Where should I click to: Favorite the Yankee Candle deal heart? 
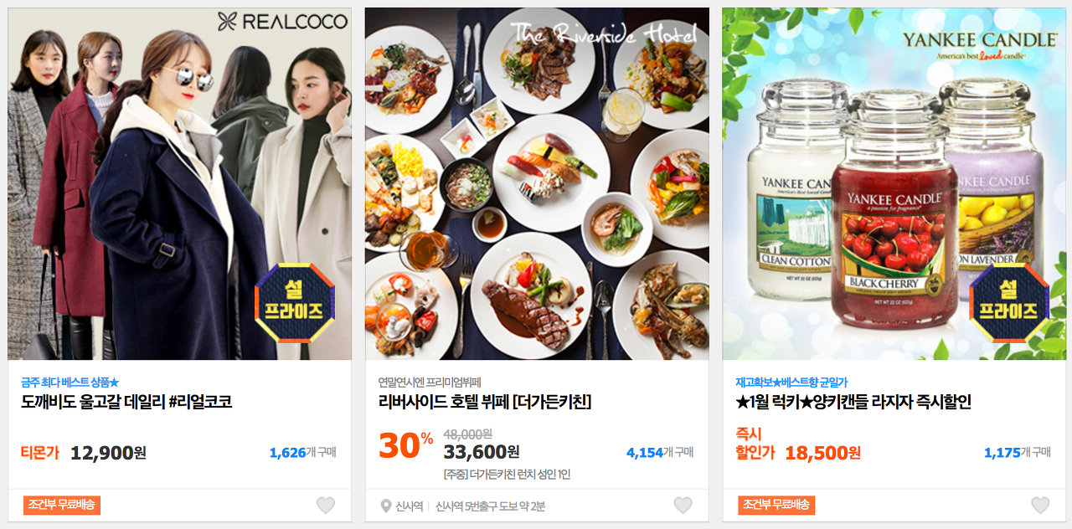pyautogui.click(x=1040, y=505)
